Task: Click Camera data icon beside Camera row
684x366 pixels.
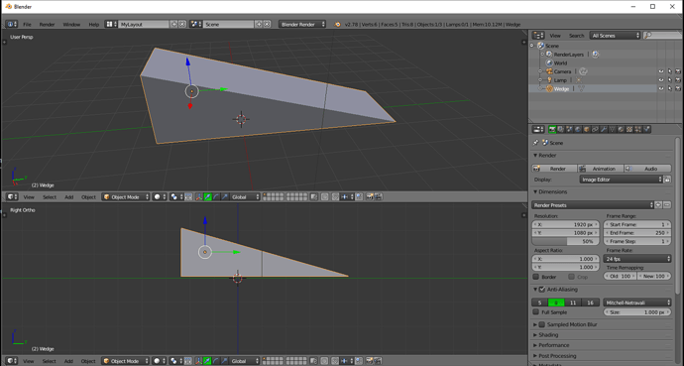Action: tap(583, 71)
